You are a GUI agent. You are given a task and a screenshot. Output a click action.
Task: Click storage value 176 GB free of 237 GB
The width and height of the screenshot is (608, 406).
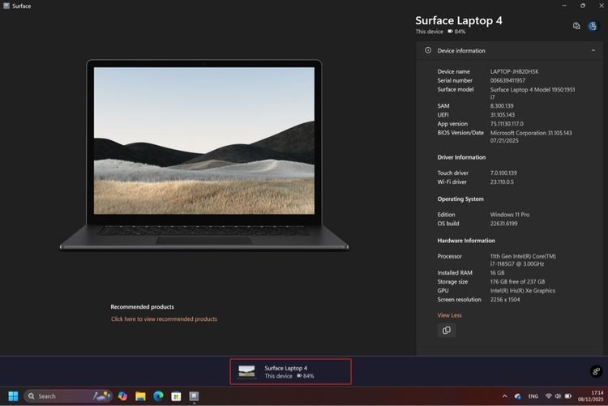coord(517,281)
